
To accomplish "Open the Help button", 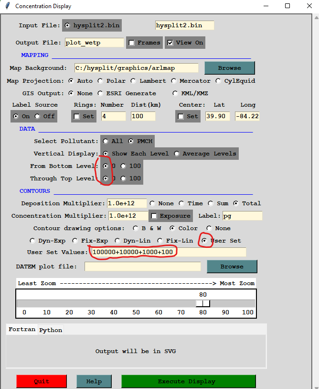I will (94, 381).
